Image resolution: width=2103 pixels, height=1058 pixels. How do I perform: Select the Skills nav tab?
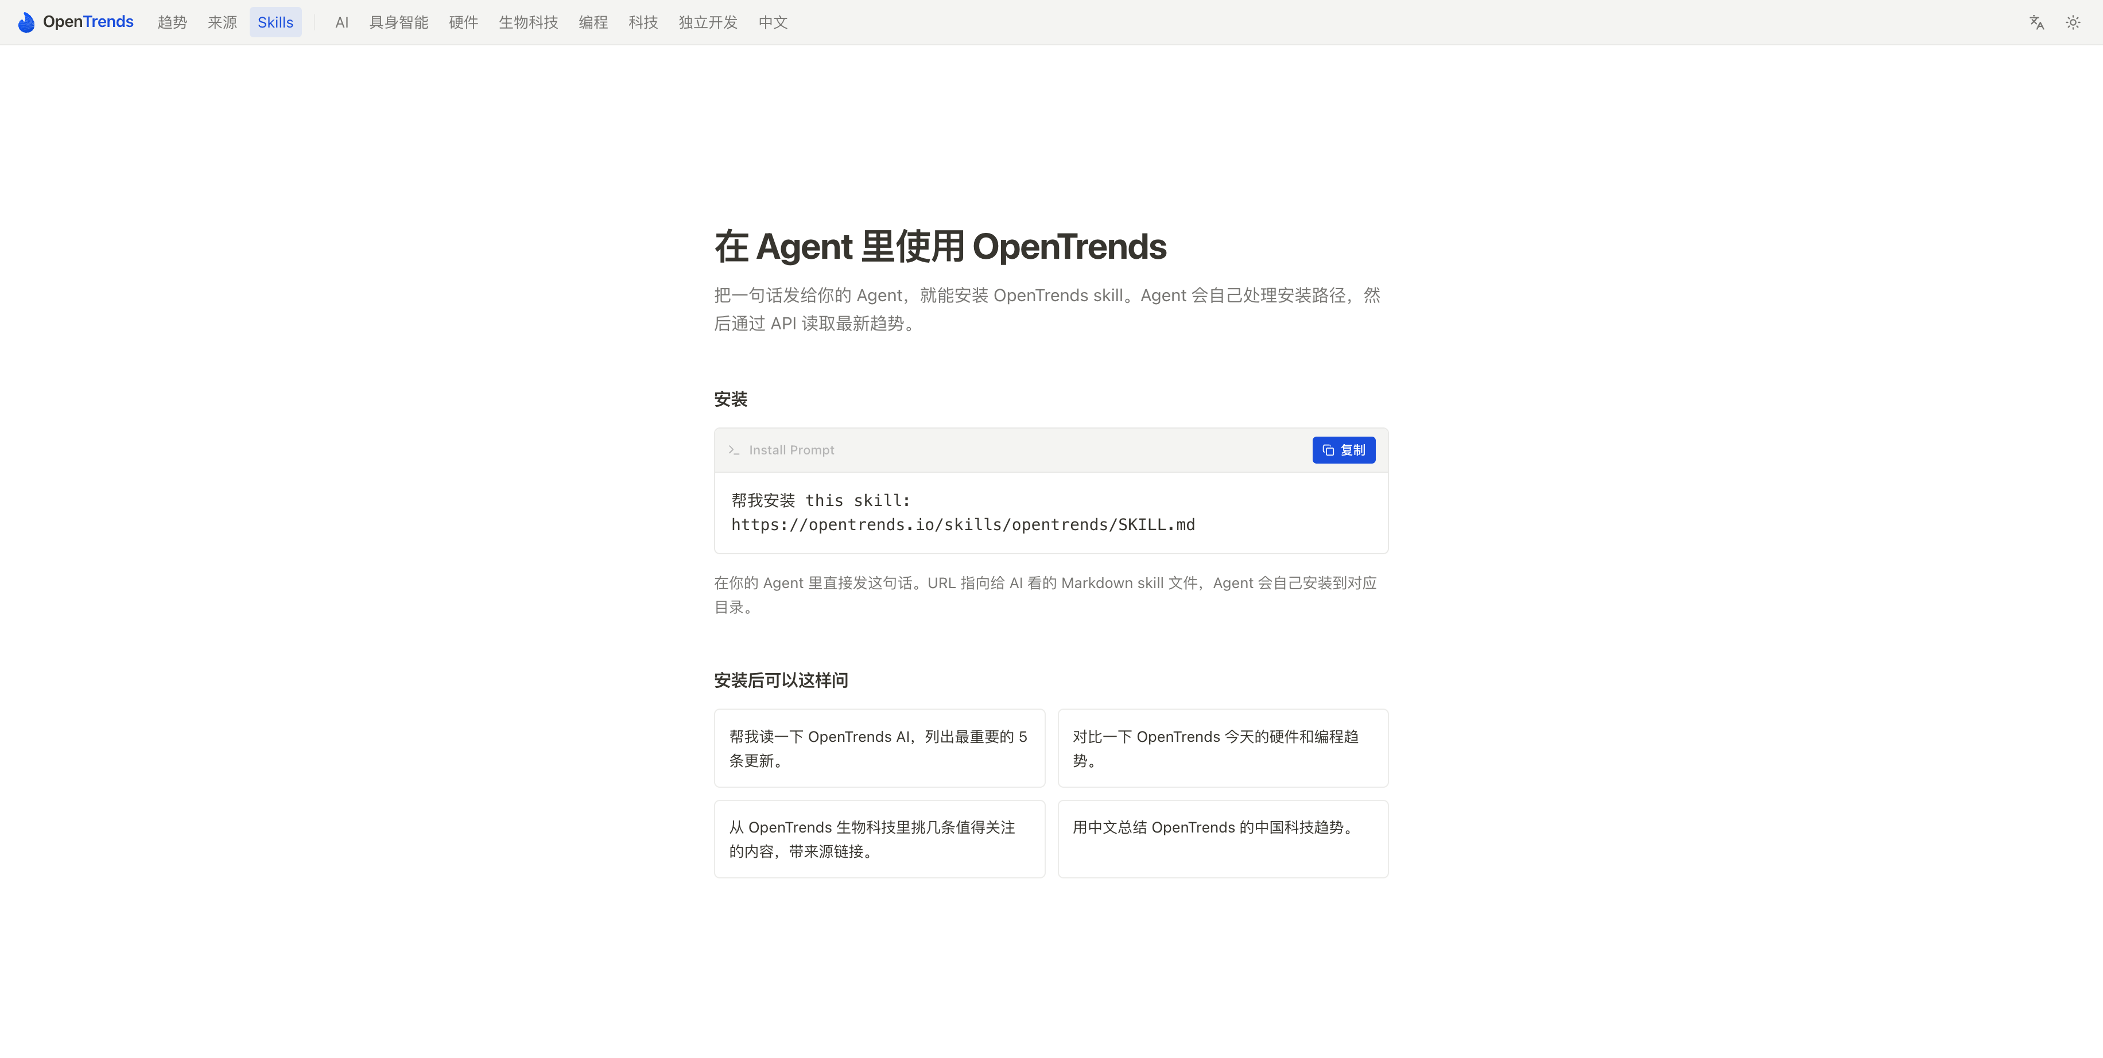[x=275, y=22]
